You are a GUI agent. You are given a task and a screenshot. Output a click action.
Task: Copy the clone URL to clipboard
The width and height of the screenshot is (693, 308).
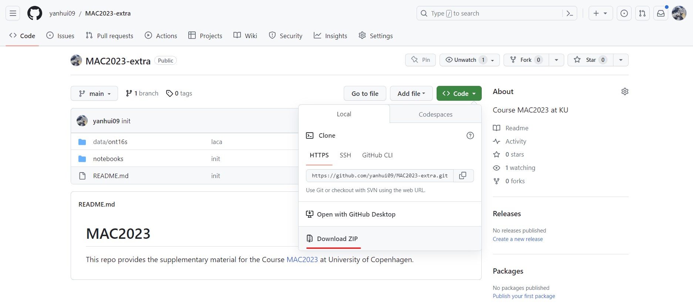click(463, 175)
